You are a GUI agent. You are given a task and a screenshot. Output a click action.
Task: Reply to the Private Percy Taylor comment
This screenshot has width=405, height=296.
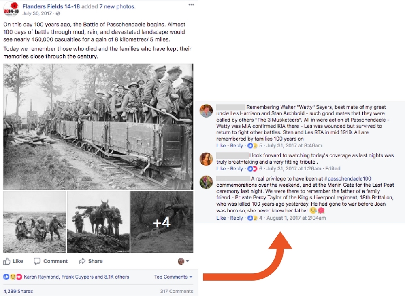click(237, 218)
